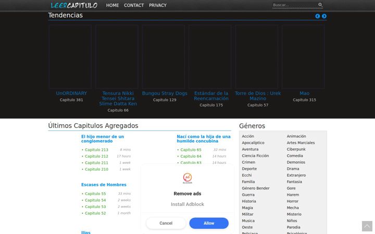Open Capitulo 64 link
375x234 pixels.
click(x=191, y=156)
